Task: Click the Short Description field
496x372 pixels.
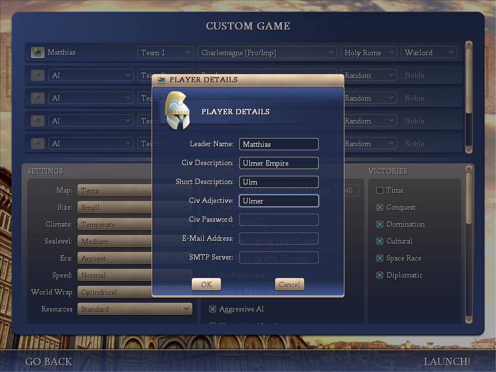Action: tap(279, 182)
